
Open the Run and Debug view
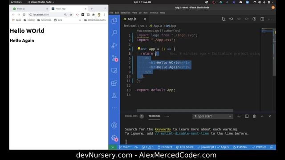click(114, 45)
